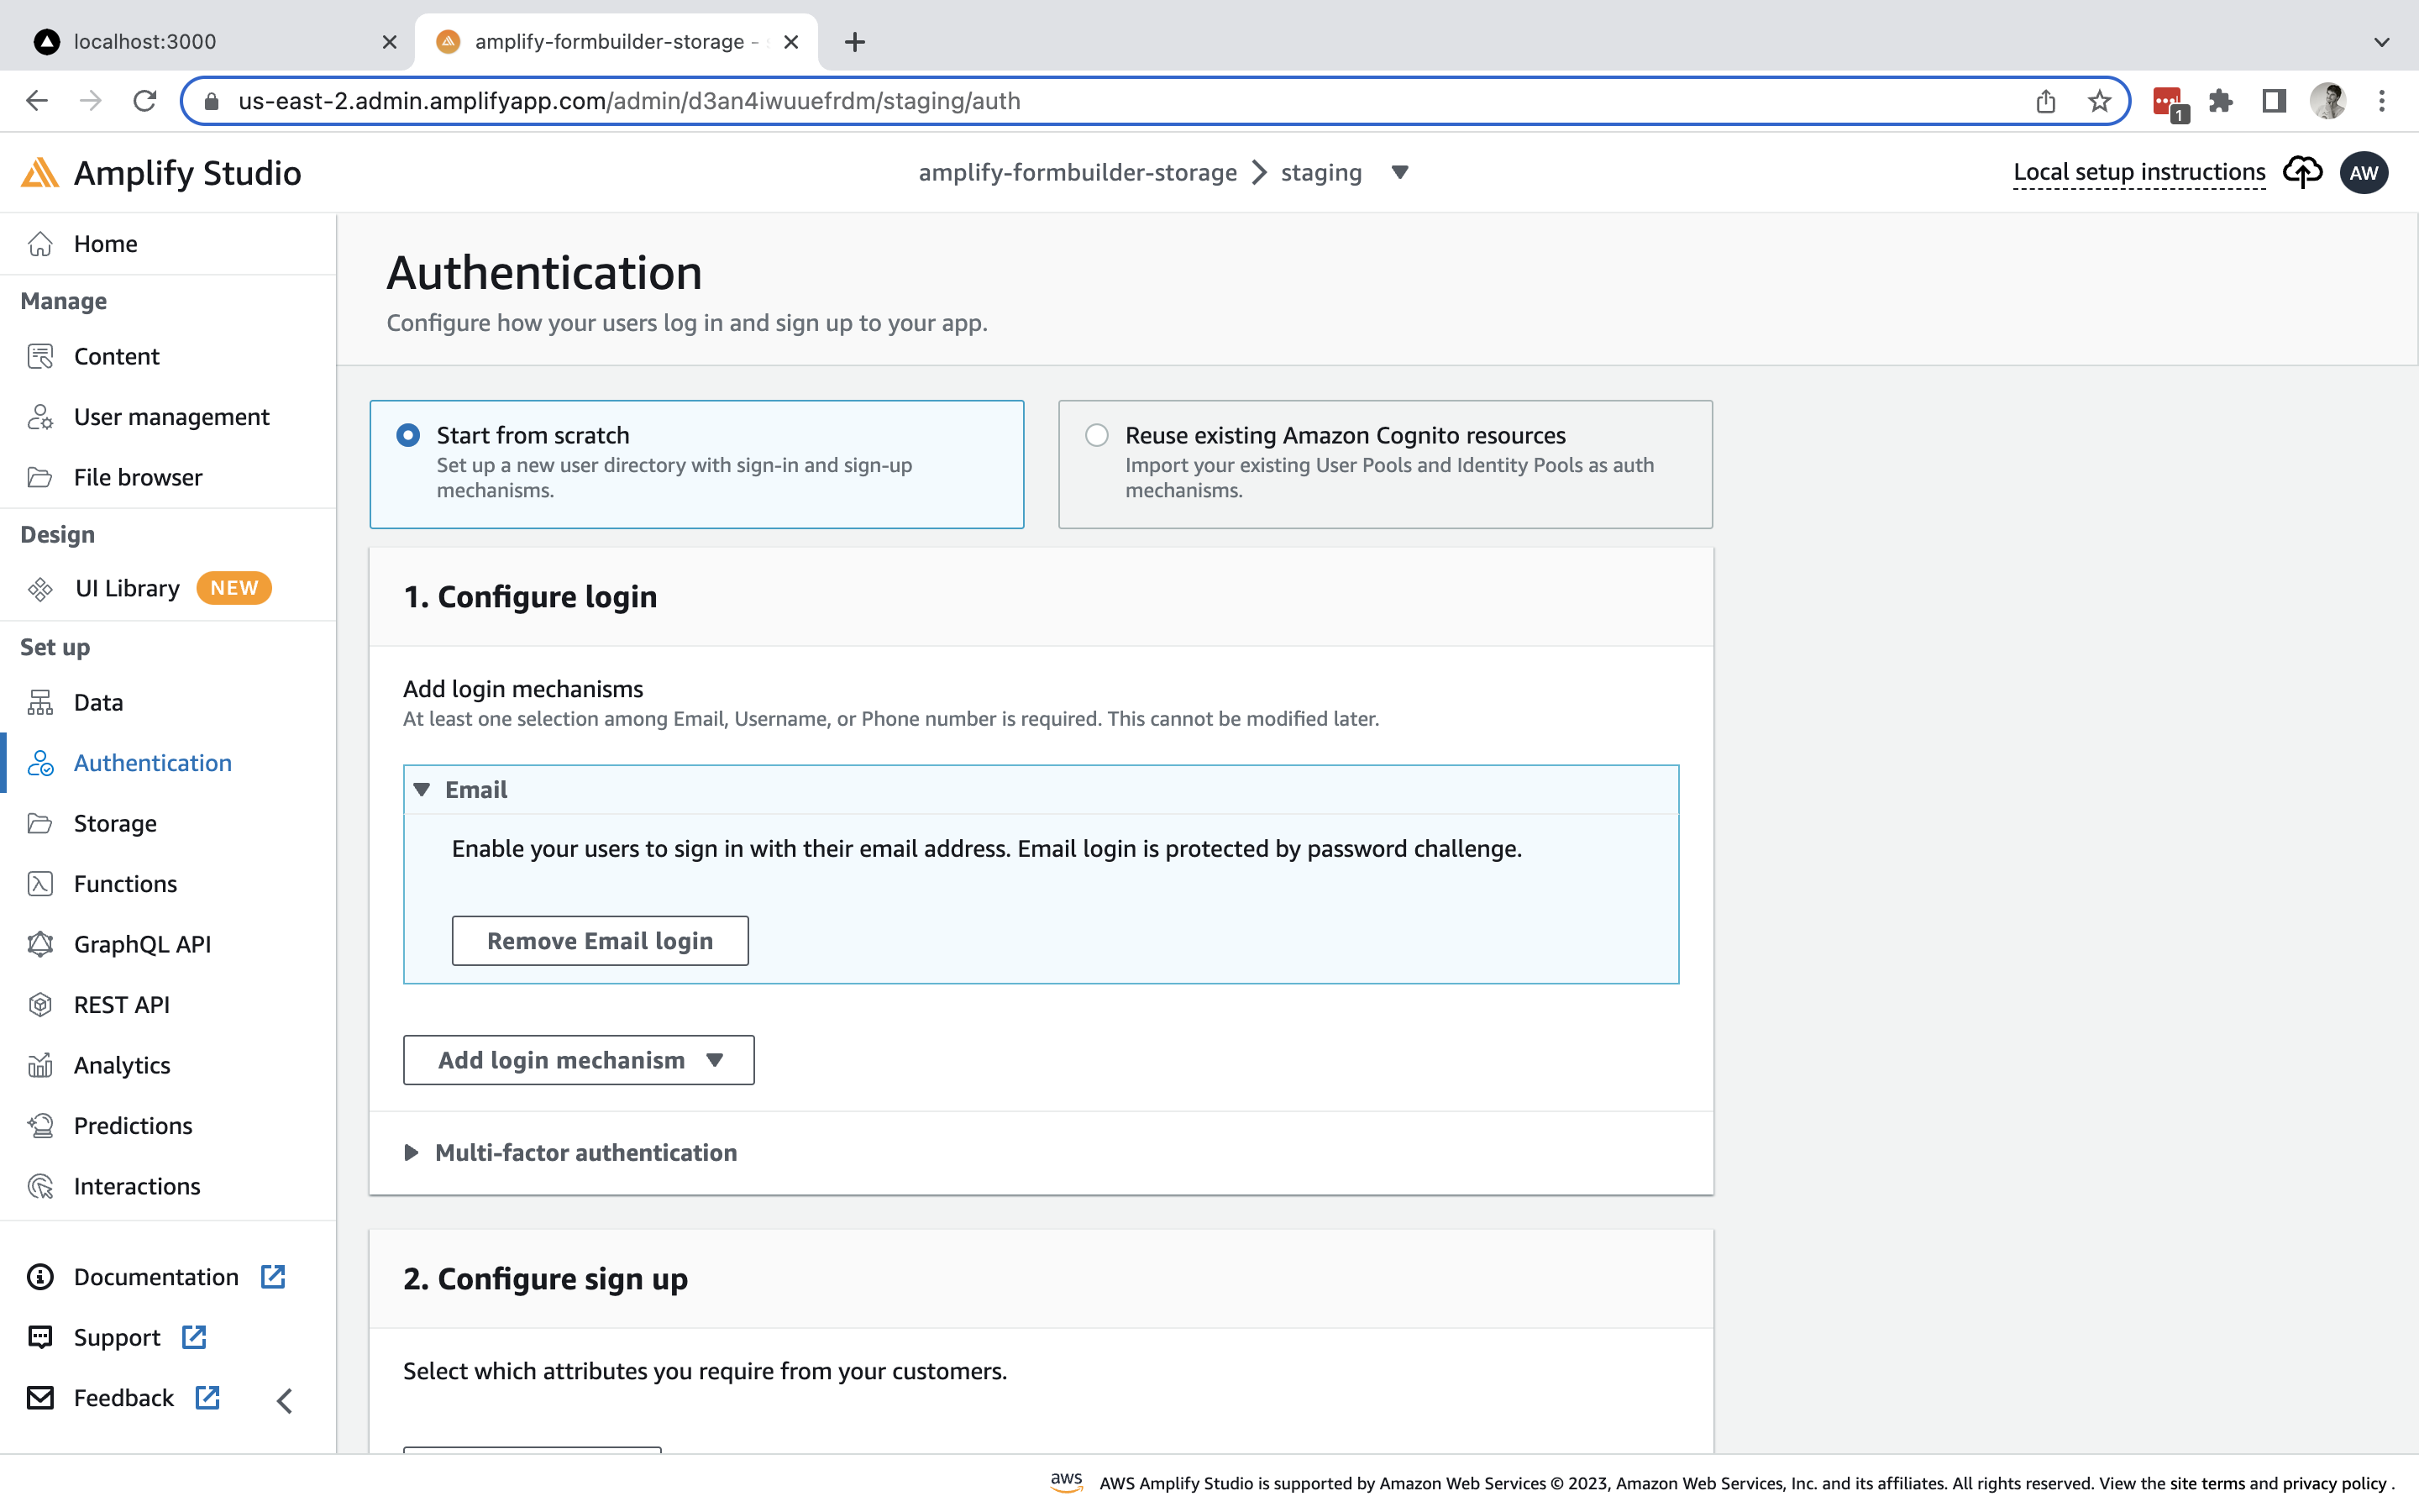Image resolution: width=2419 pixels, height=1512 pixels.
Task: Open the Analytics section
Action: [x=121, y=1065]
